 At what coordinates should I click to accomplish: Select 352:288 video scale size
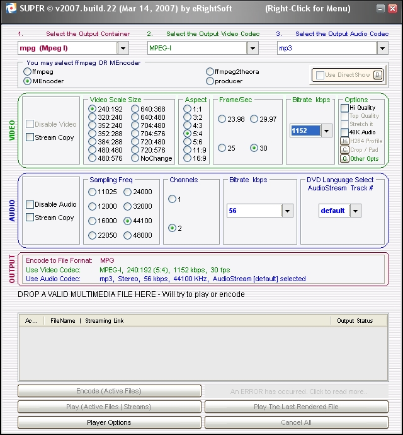click(x=93, y=134)
